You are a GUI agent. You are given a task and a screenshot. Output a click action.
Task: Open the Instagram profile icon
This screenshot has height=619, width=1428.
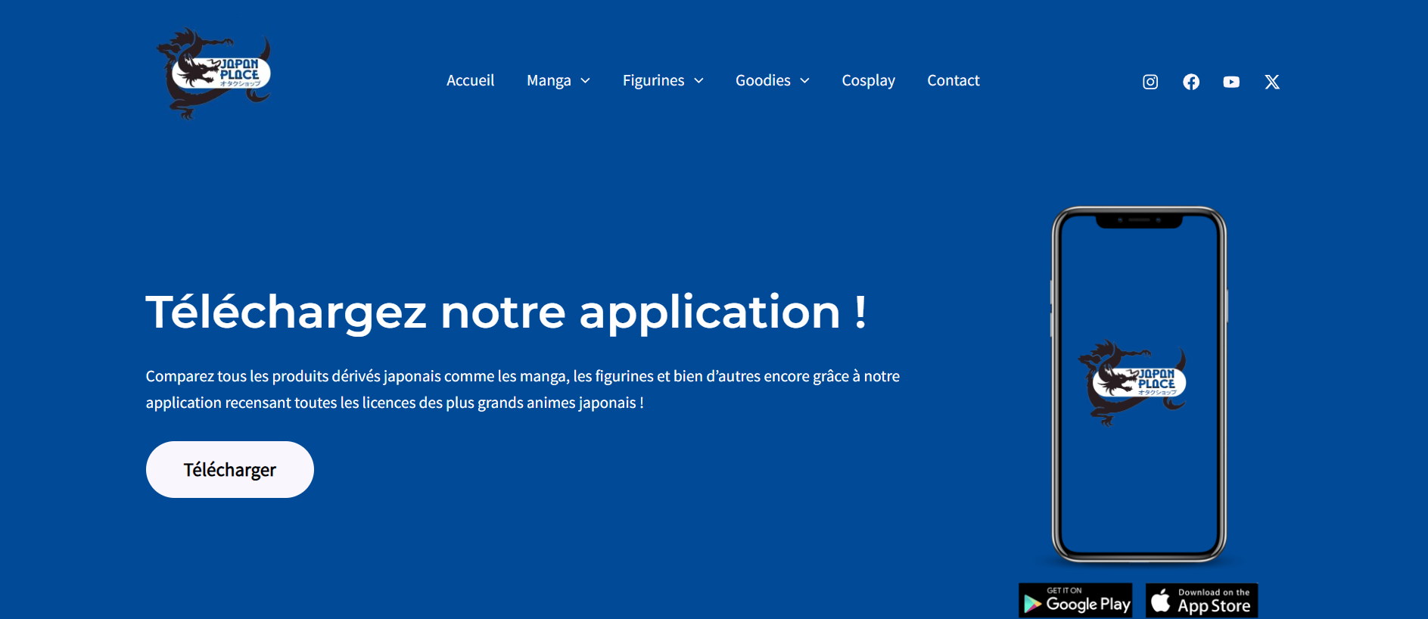coord(1150,82)
